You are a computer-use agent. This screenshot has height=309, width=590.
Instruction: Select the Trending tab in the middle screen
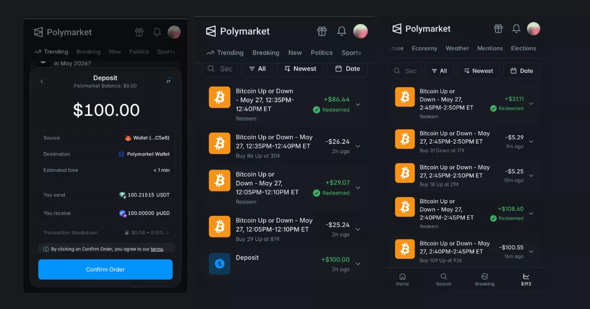pyautogui.click(x=225, y=52)
